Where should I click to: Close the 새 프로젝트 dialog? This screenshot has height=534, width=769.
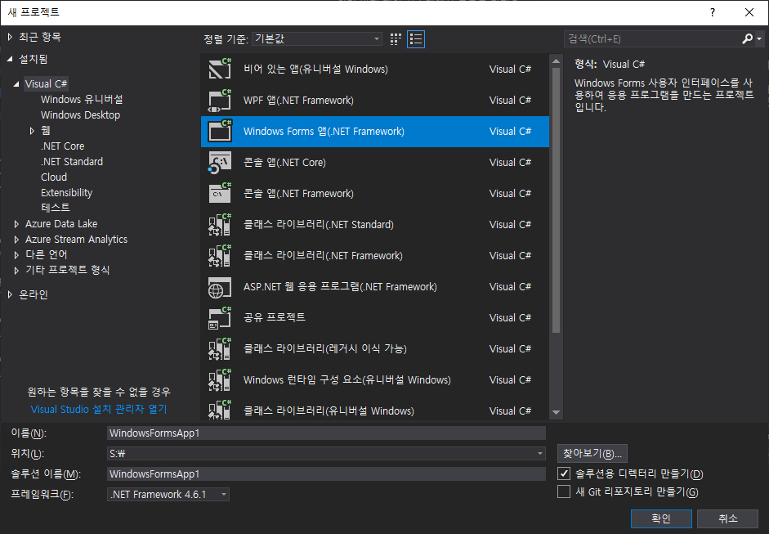tap(749, 12)
